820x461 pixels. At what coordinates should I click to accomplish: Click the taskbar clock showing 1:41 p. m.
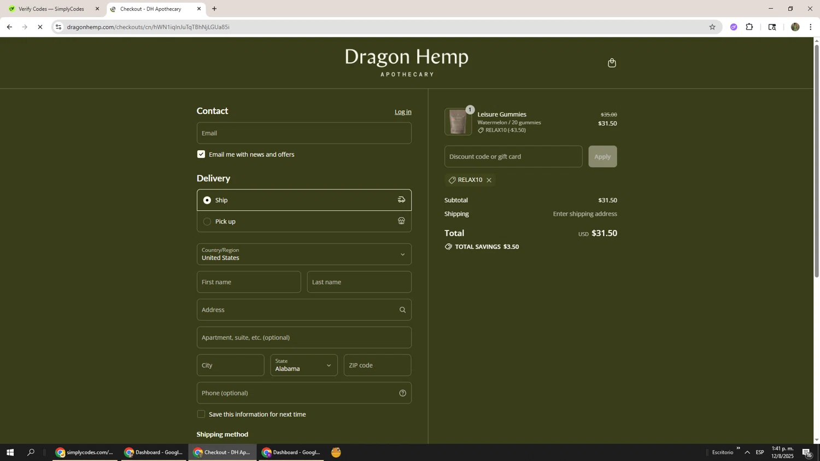coord(782,452)
